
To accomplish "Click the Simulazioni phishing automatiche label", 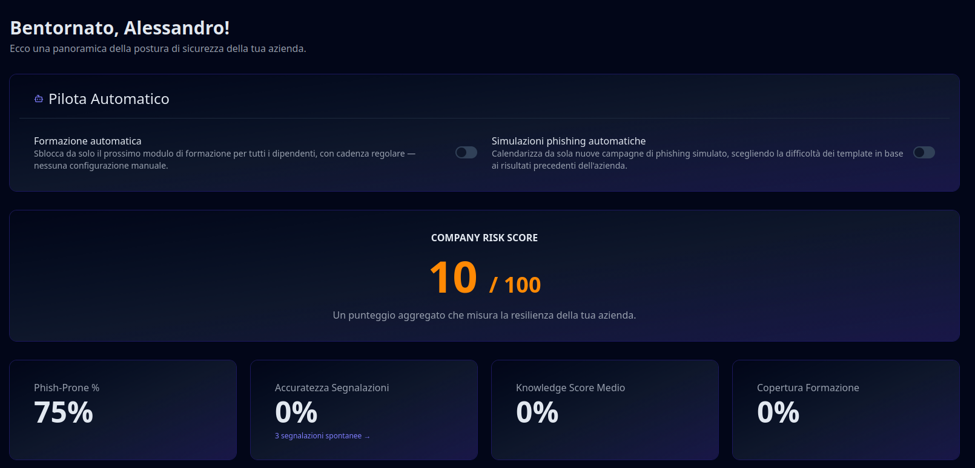I will [569, 141].
